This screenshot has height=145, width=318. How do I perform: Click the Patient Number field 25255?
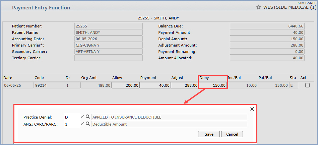tap(109, 26)
